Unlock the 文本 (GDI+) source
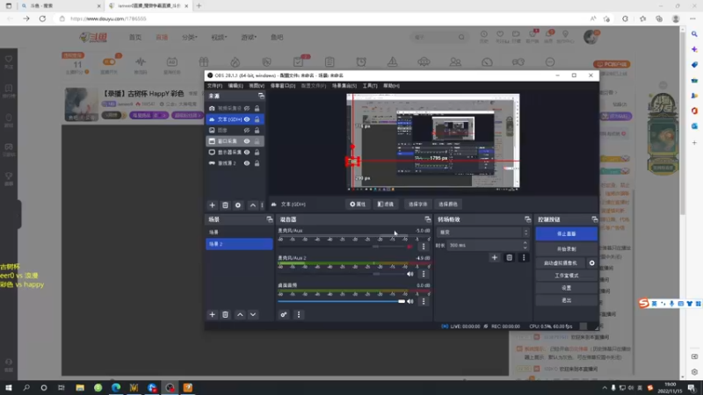703x395 pixels. pos(257,119)
